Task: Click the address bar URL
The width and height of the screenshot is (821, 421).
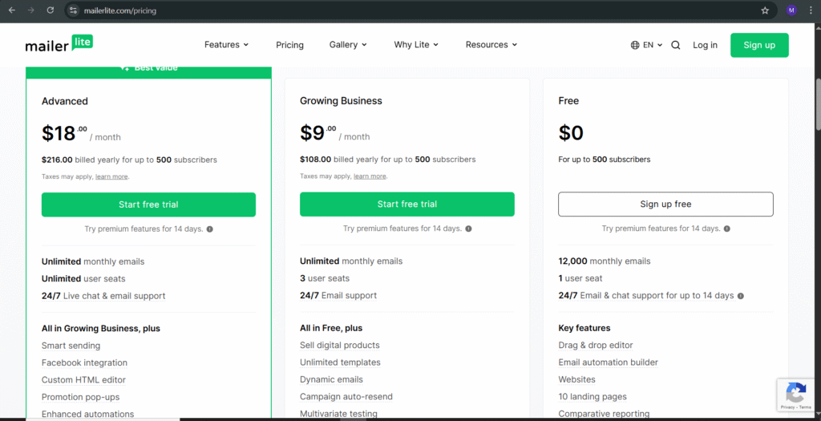Action: 120,10
